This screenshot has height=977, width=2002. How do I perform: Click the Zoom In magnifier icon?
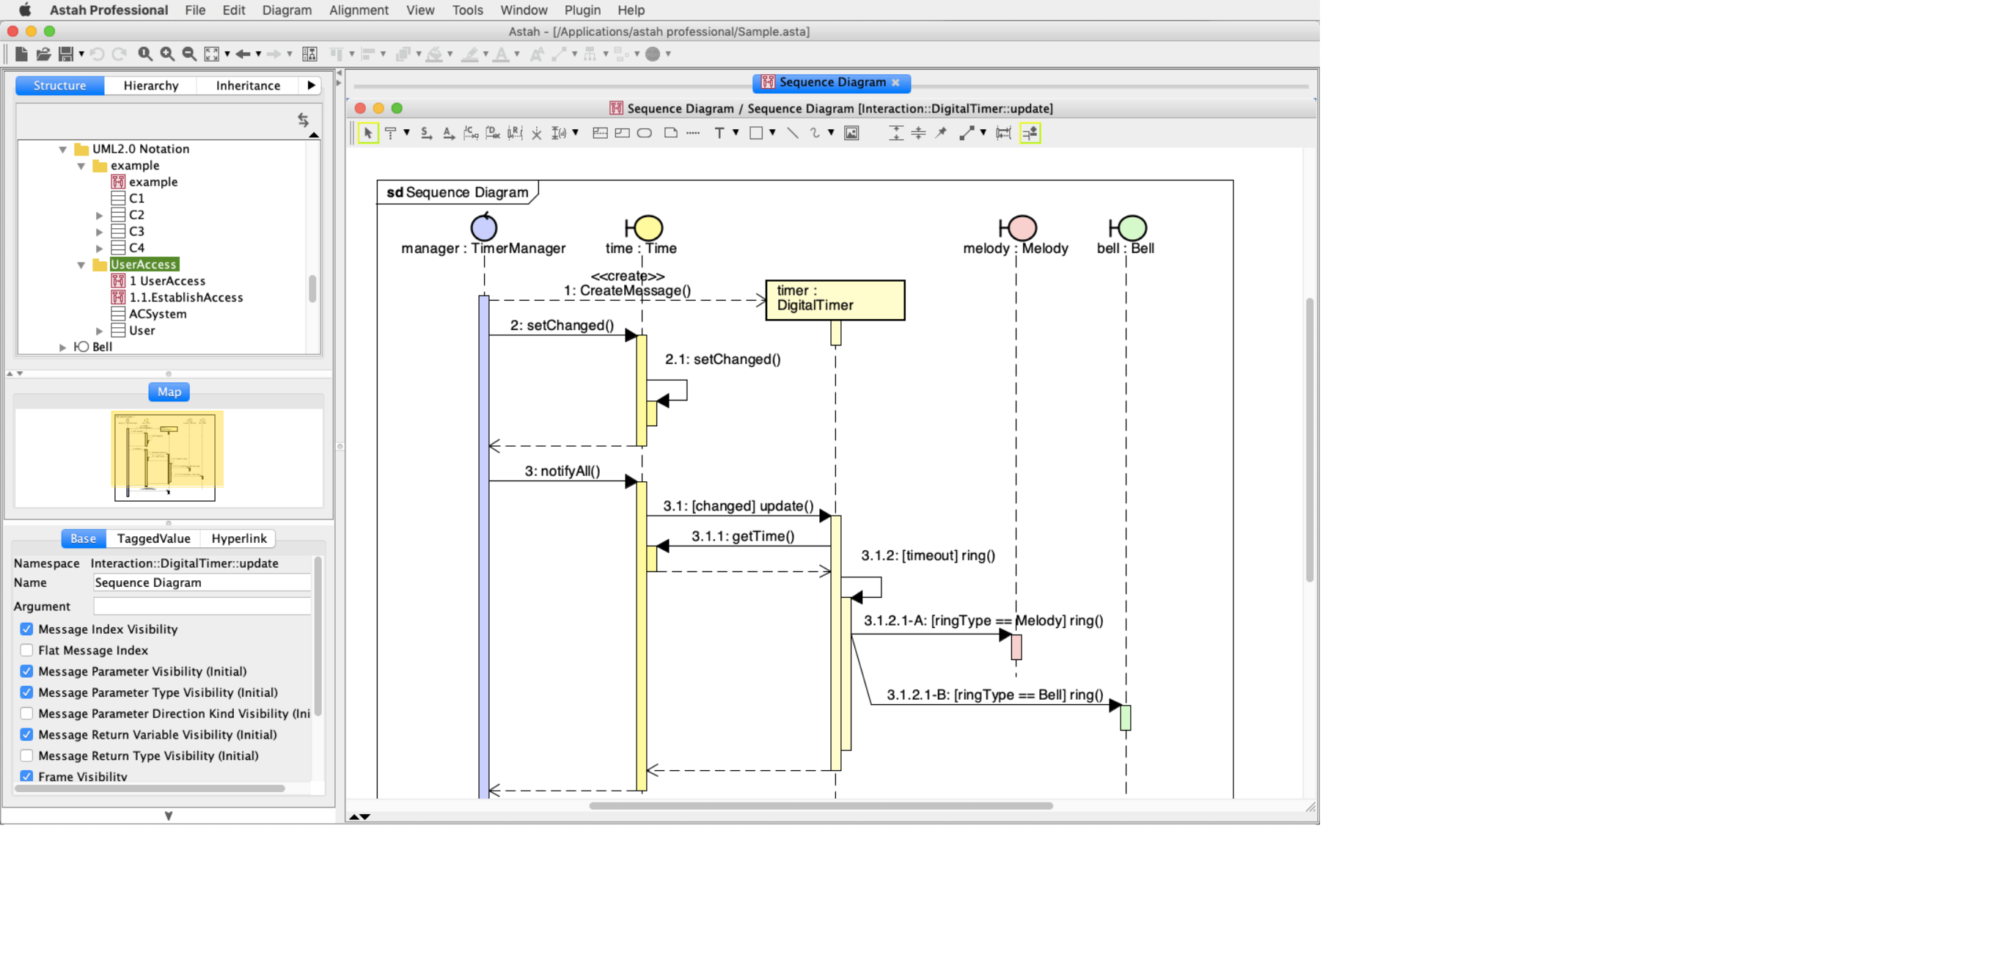click(x=167, y=54)
